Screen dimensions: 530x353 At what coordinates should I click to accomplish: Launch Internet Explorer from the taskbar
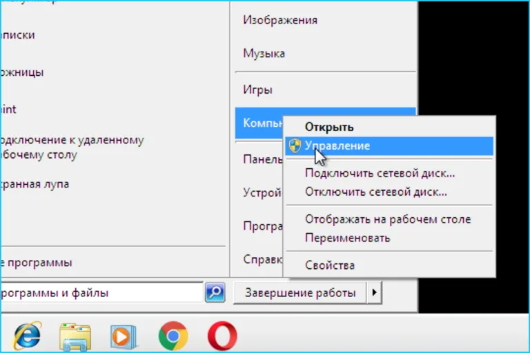pyautogui.click(x=28, y=336)
